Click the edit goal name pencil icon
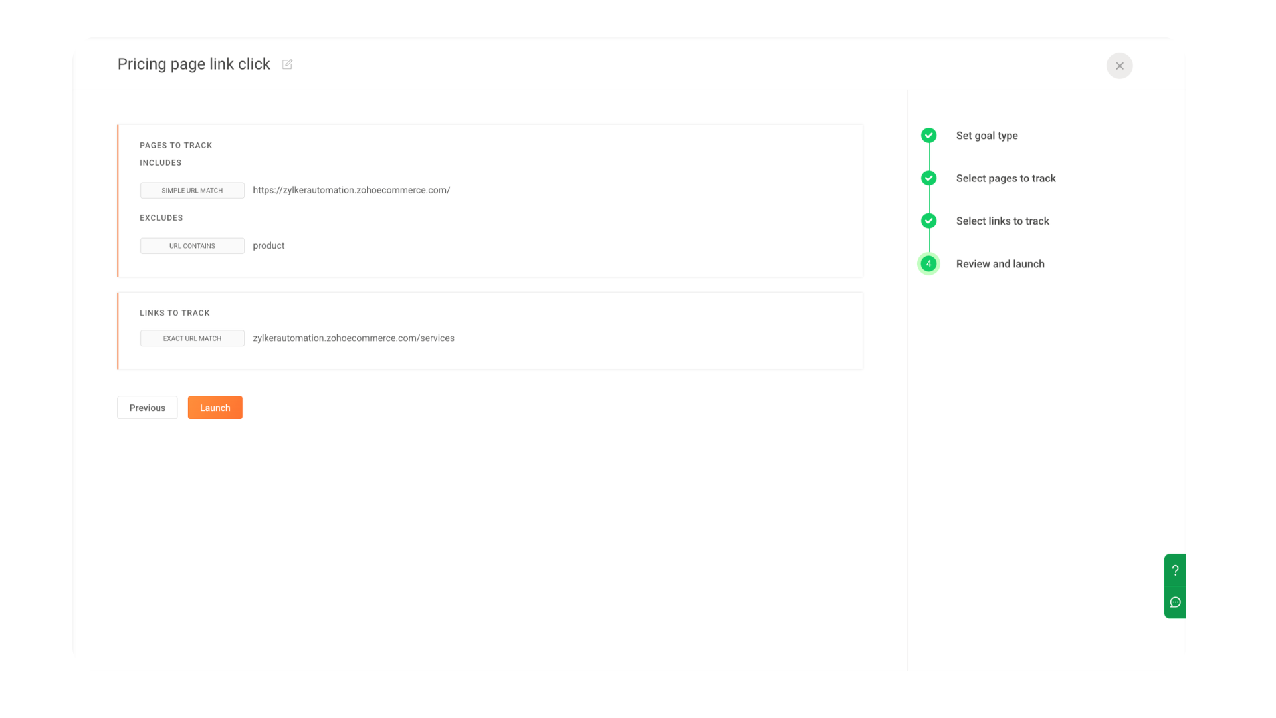This screenshot has width=1276, height=718. pyautogui.click(x=287, y=64)
